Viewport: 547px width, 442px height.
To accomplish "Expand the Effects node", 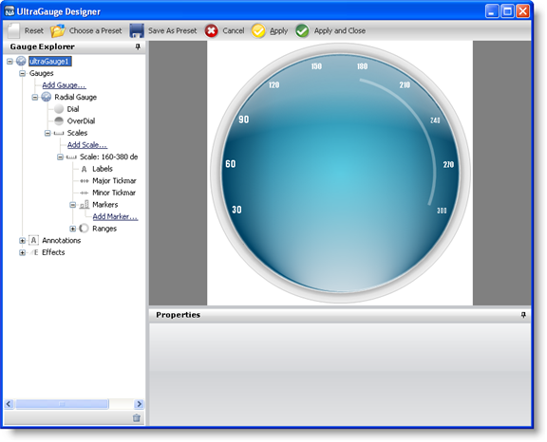I will pos(23,252).
